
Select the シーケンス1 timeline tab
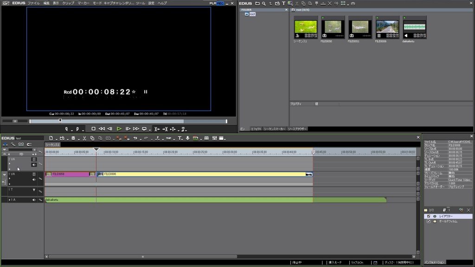pyautogui.click(x=53, y=145)
